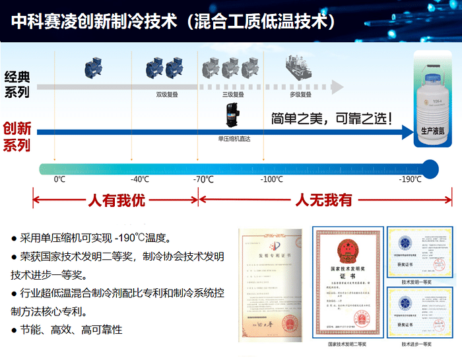Screen dimensions: 462x359
Task: Click the bullet 节能、高效、高可靠性
Action: pyautogui.click(x=67, y=330)
